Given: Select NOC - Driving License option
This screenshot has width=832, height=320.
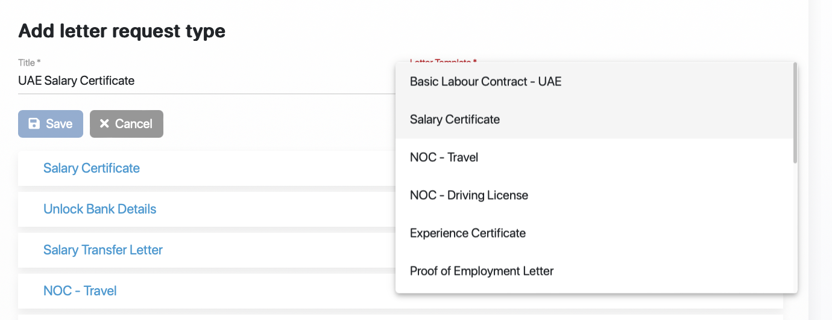Looking at the screenshot, I should coord(468,195).
